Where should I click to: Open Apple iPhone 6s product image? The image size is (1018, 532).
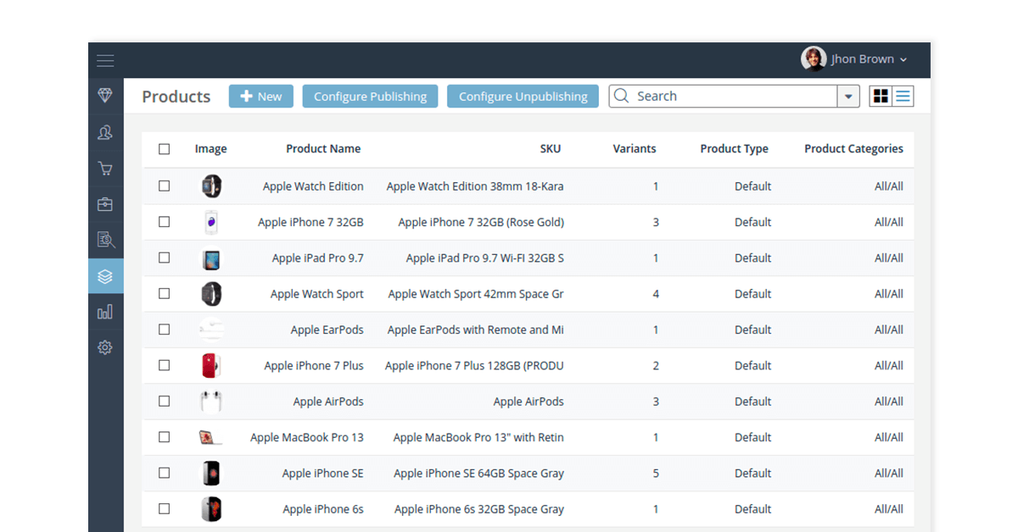[x=211, y=509]
